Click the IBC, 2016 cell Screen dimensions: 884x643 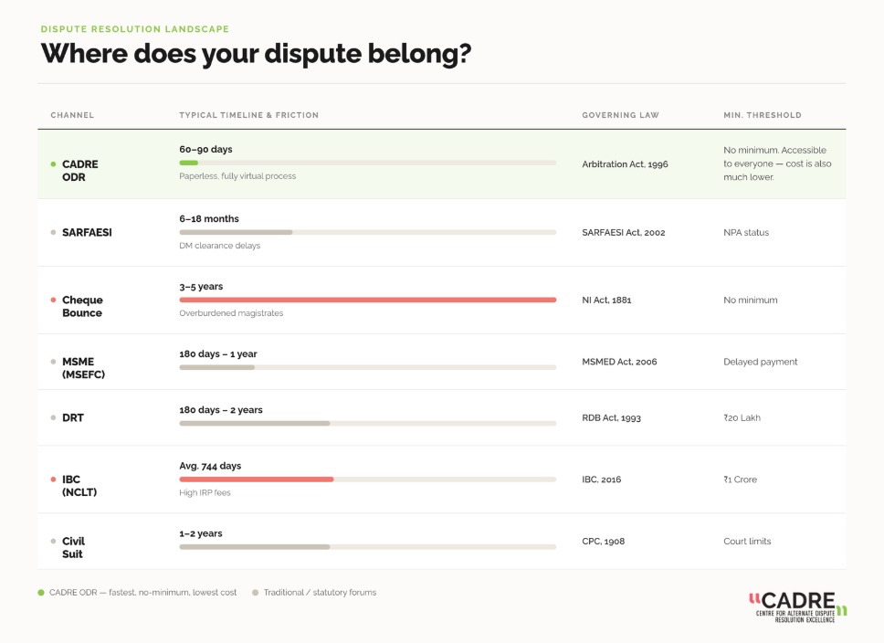coord(602,480)
